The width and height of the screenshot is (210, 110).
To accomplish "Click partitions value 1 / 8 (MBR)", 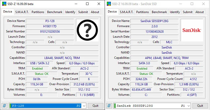I will 87,95.
